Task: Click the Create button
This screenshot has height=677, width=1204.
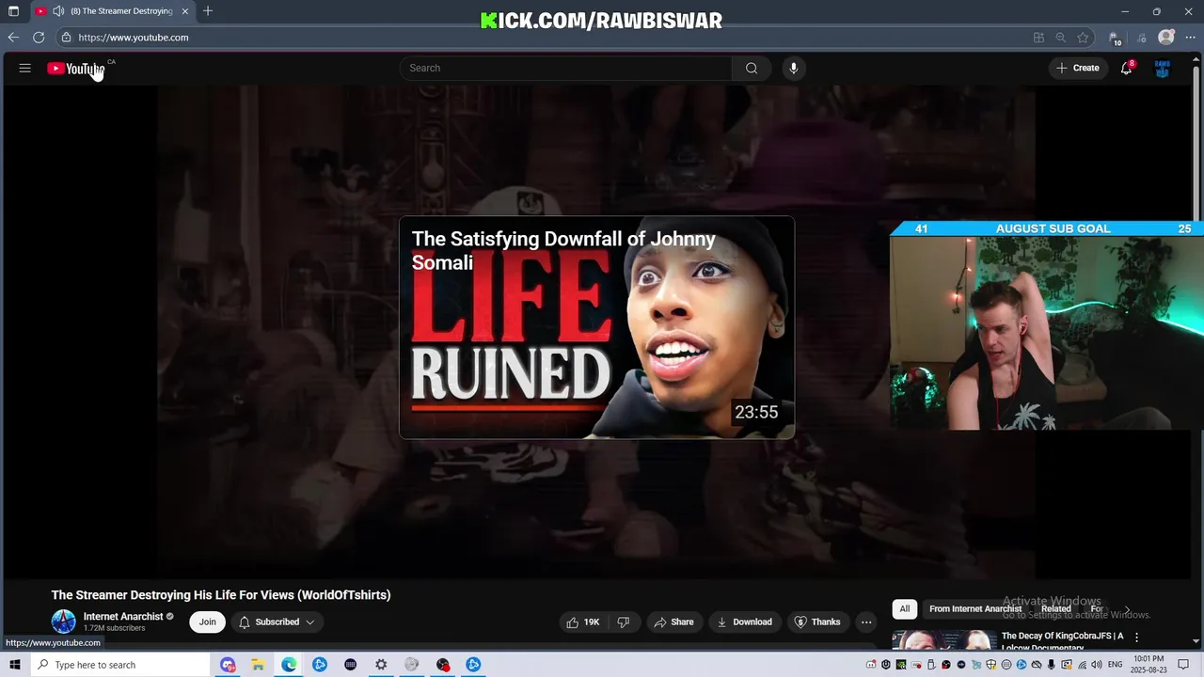Action: (1078, 68)
